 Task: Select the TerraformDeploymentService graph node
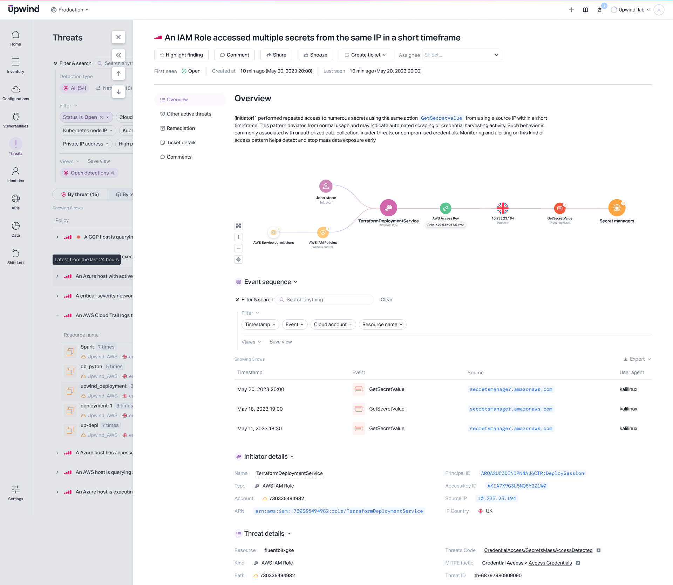click(x=388, y=208)
